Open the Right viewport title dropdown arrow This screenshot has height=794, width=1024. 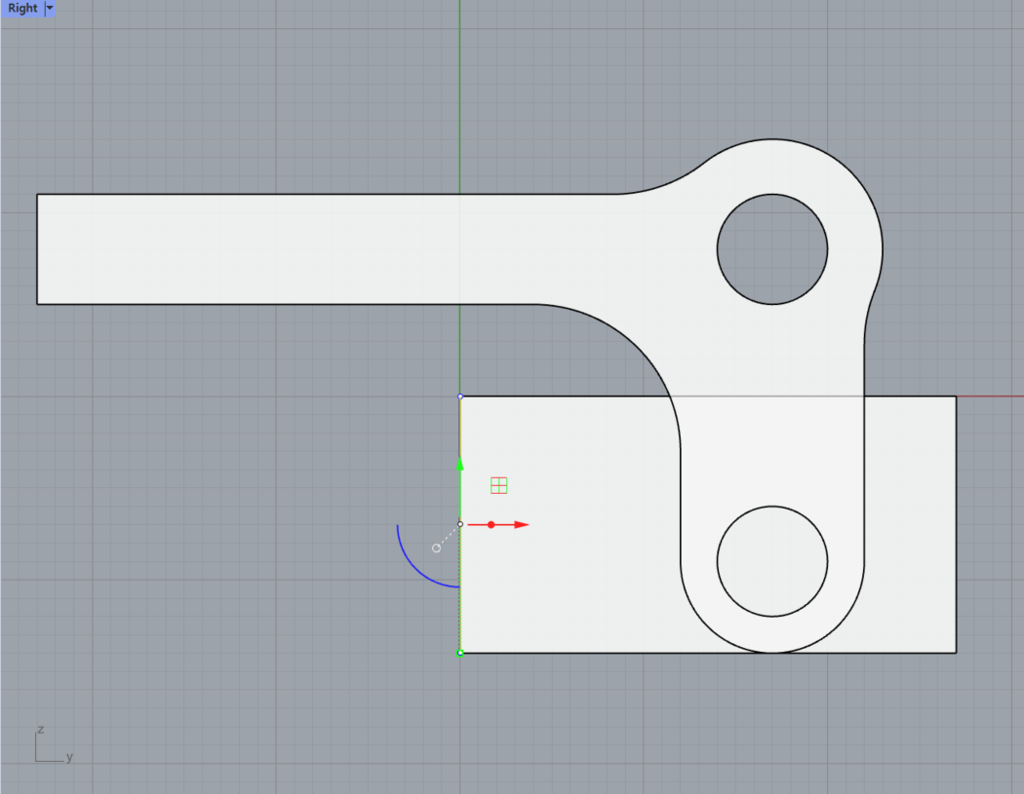50,9
